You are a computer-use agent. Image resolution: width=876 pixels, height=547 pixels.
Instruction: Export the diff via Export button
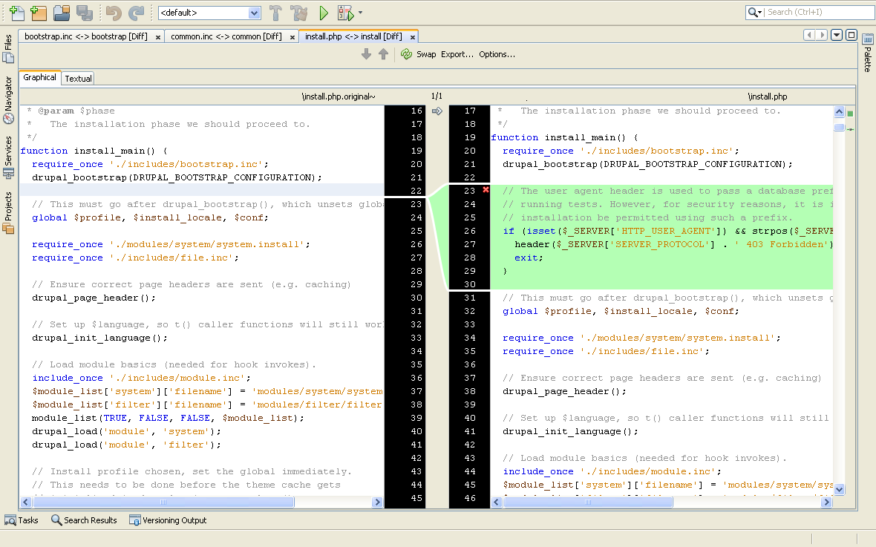[x=456, y=53]
